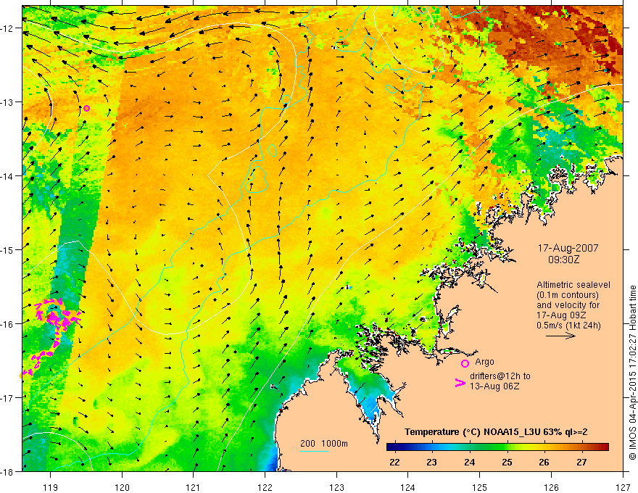Click the color bar value '23'
This screenshot has width=638, height=493.
pos(431,463)
